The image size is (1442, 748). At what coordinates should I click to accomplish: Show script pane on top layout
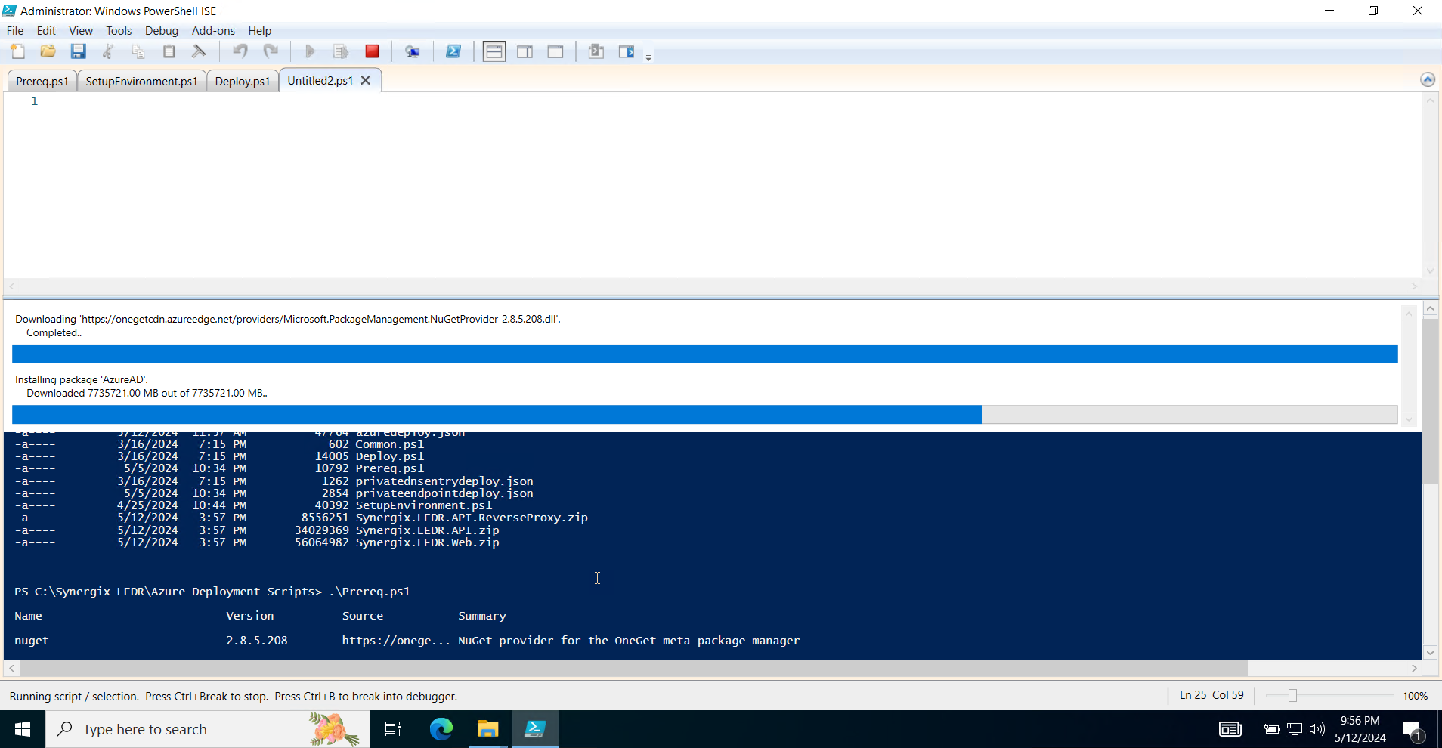(x=494, y=51)
